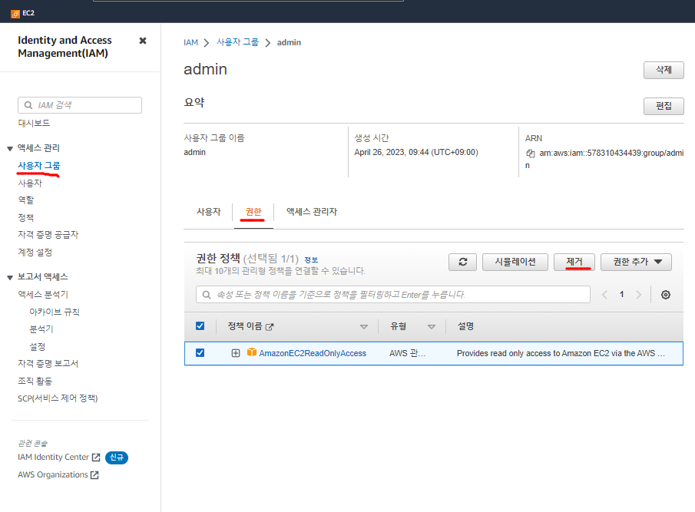Go to 역할 in sidebar

(x=25, y=200)
